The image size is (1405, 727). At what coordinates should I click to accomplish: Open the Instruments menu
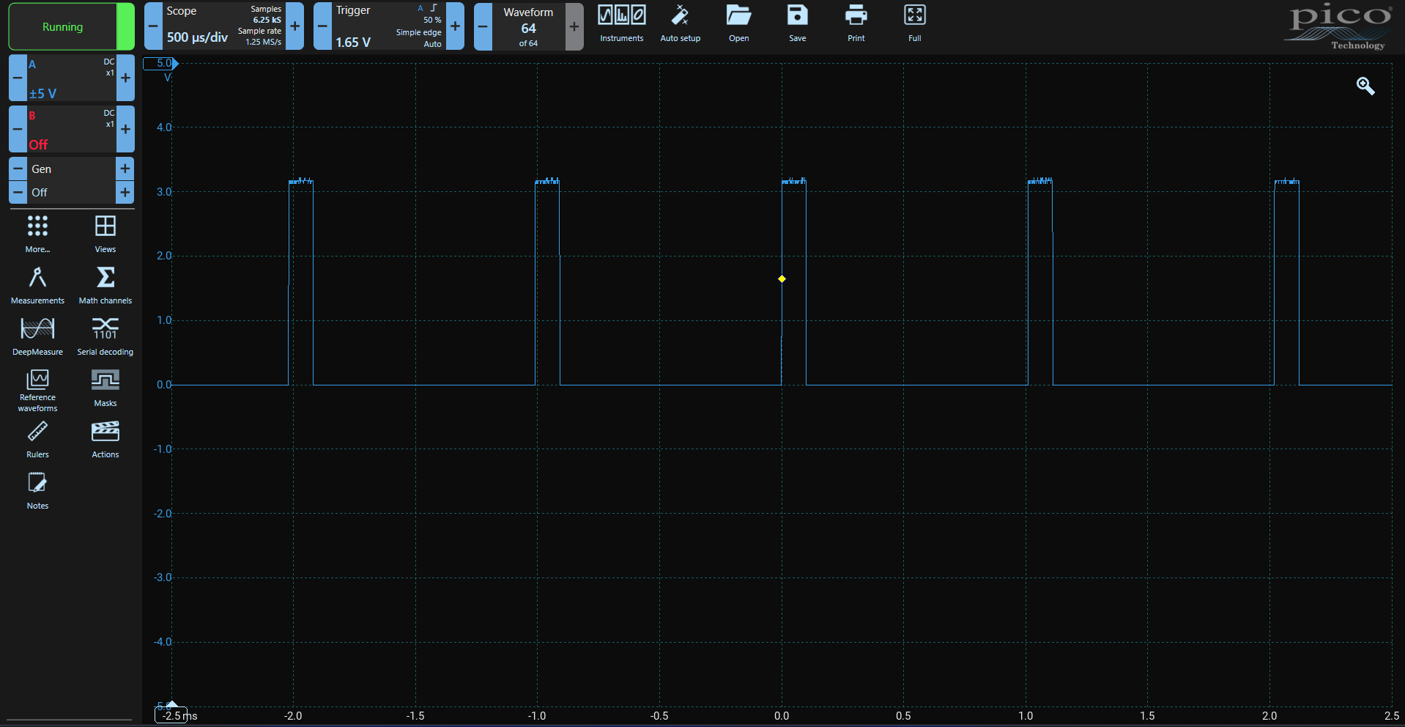[622, 23]
